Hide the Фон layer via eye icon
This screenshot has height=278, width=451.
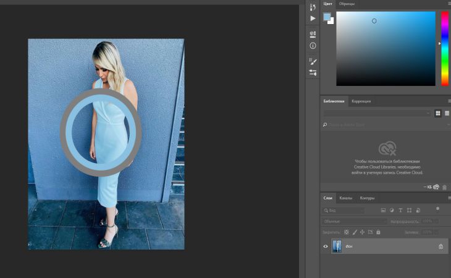326,246
